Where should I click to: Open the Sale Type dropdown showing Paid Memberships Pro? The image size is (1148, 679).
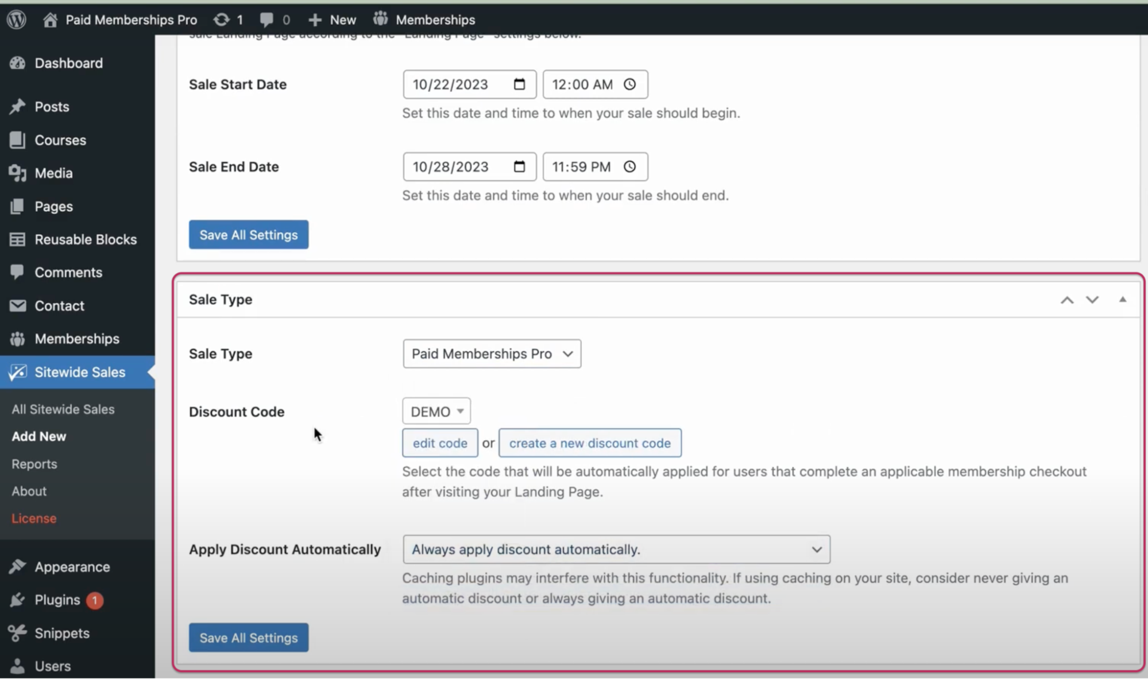491,354
